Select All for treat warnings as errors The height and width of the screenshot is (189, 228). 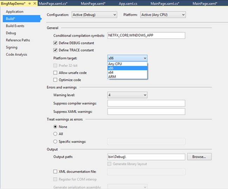(x=55, y=134)
